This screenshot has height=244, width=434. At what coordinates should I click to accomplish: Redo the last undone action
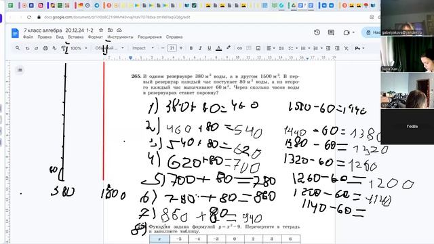pos(36,48)
